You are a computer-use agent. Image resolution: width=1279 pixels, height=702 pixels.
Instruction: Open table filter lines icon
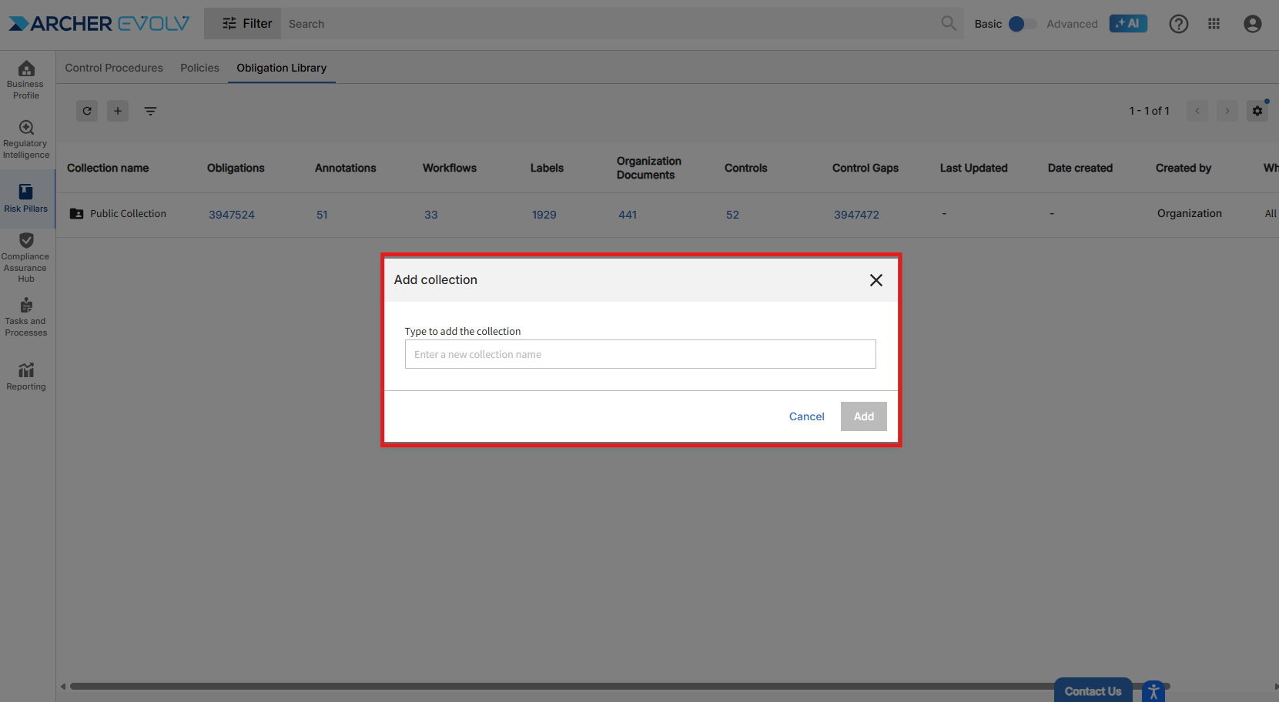click(x=150, y=111)
